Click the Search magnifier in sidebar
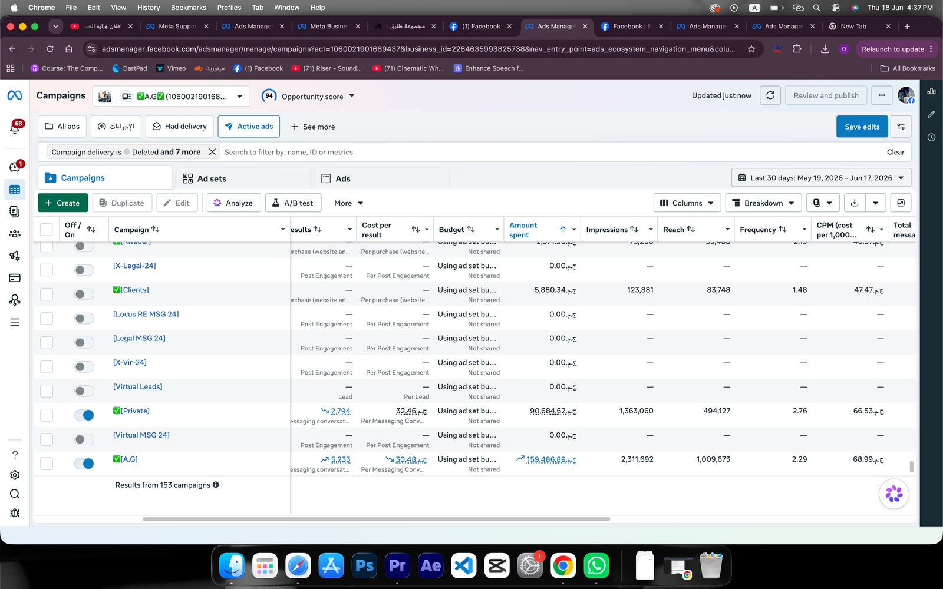This screenshot has width=943, height=589. coord(15,494)
